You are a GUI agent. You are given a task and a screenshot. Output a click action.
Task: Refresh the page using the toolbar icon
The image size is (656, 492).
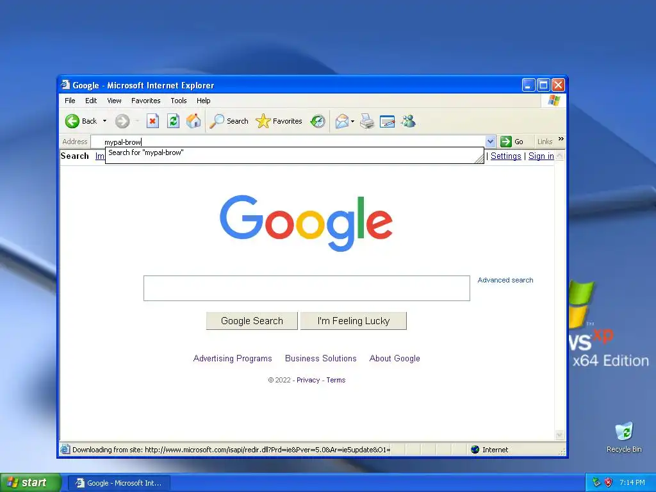[173, 121]
